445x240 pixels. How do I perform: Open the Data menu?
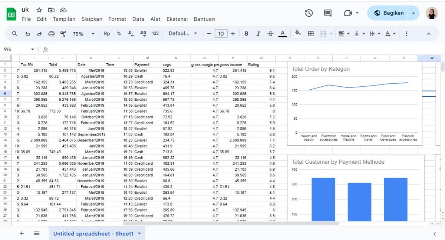(x=138, y=19)
